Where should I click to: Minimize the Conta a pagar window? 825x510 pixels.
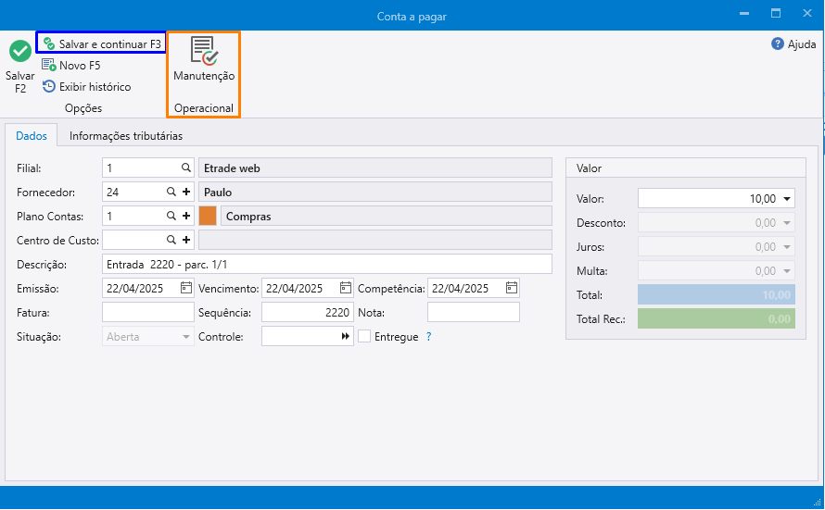pos(744,14)
